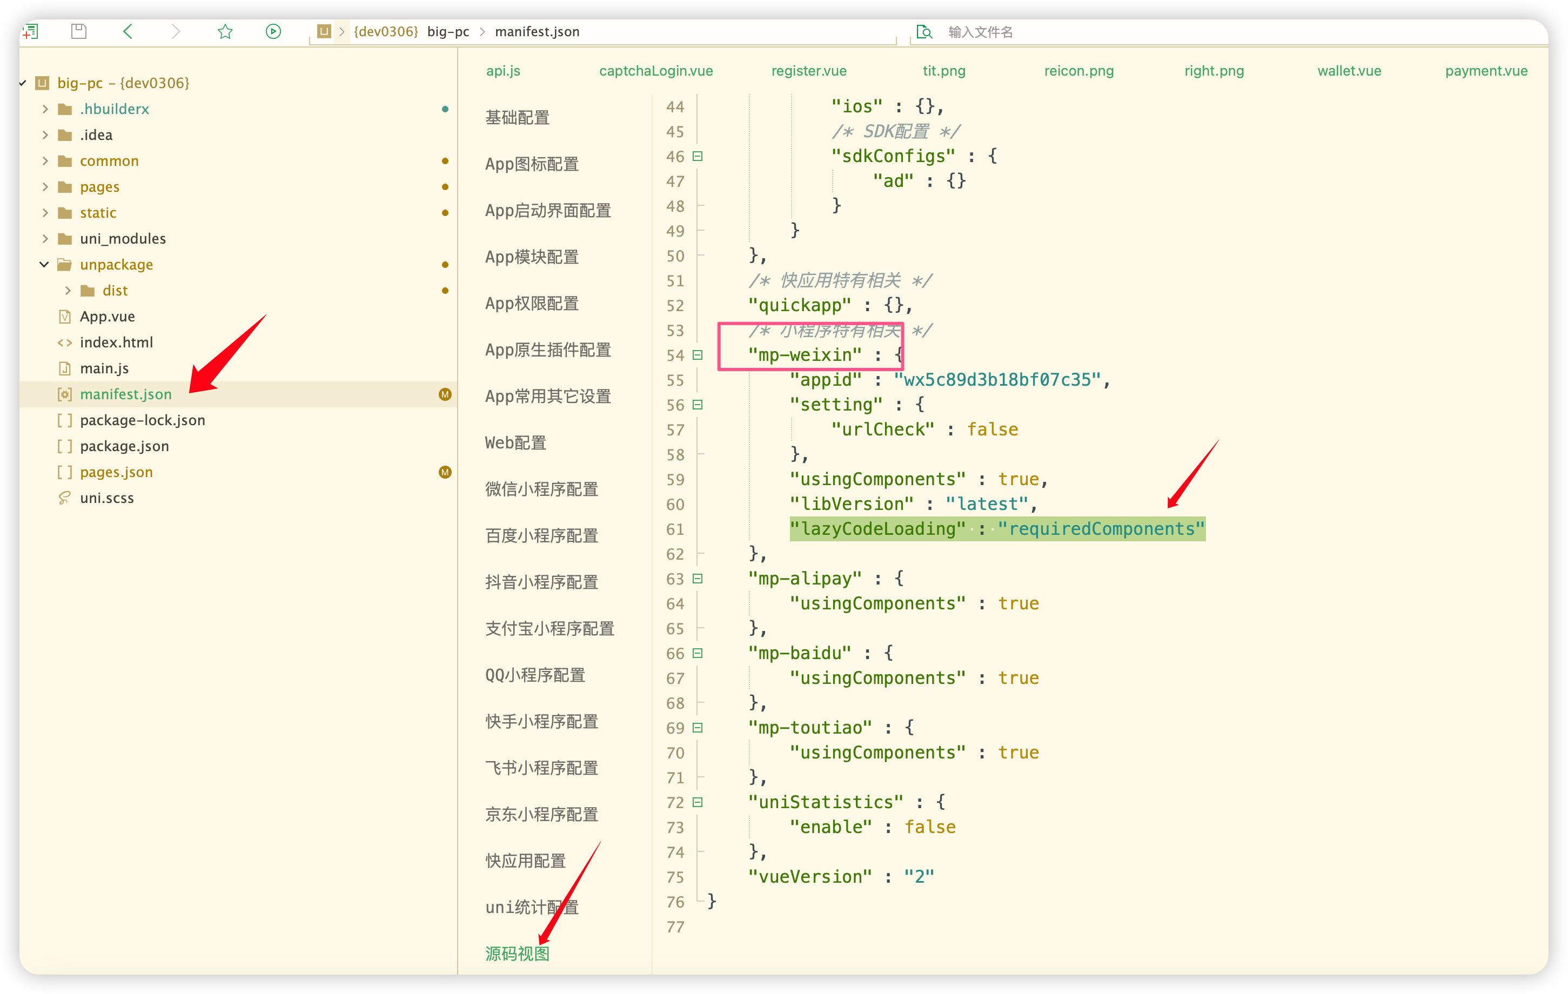Open pages.json in the file tree

click(116, 472)
